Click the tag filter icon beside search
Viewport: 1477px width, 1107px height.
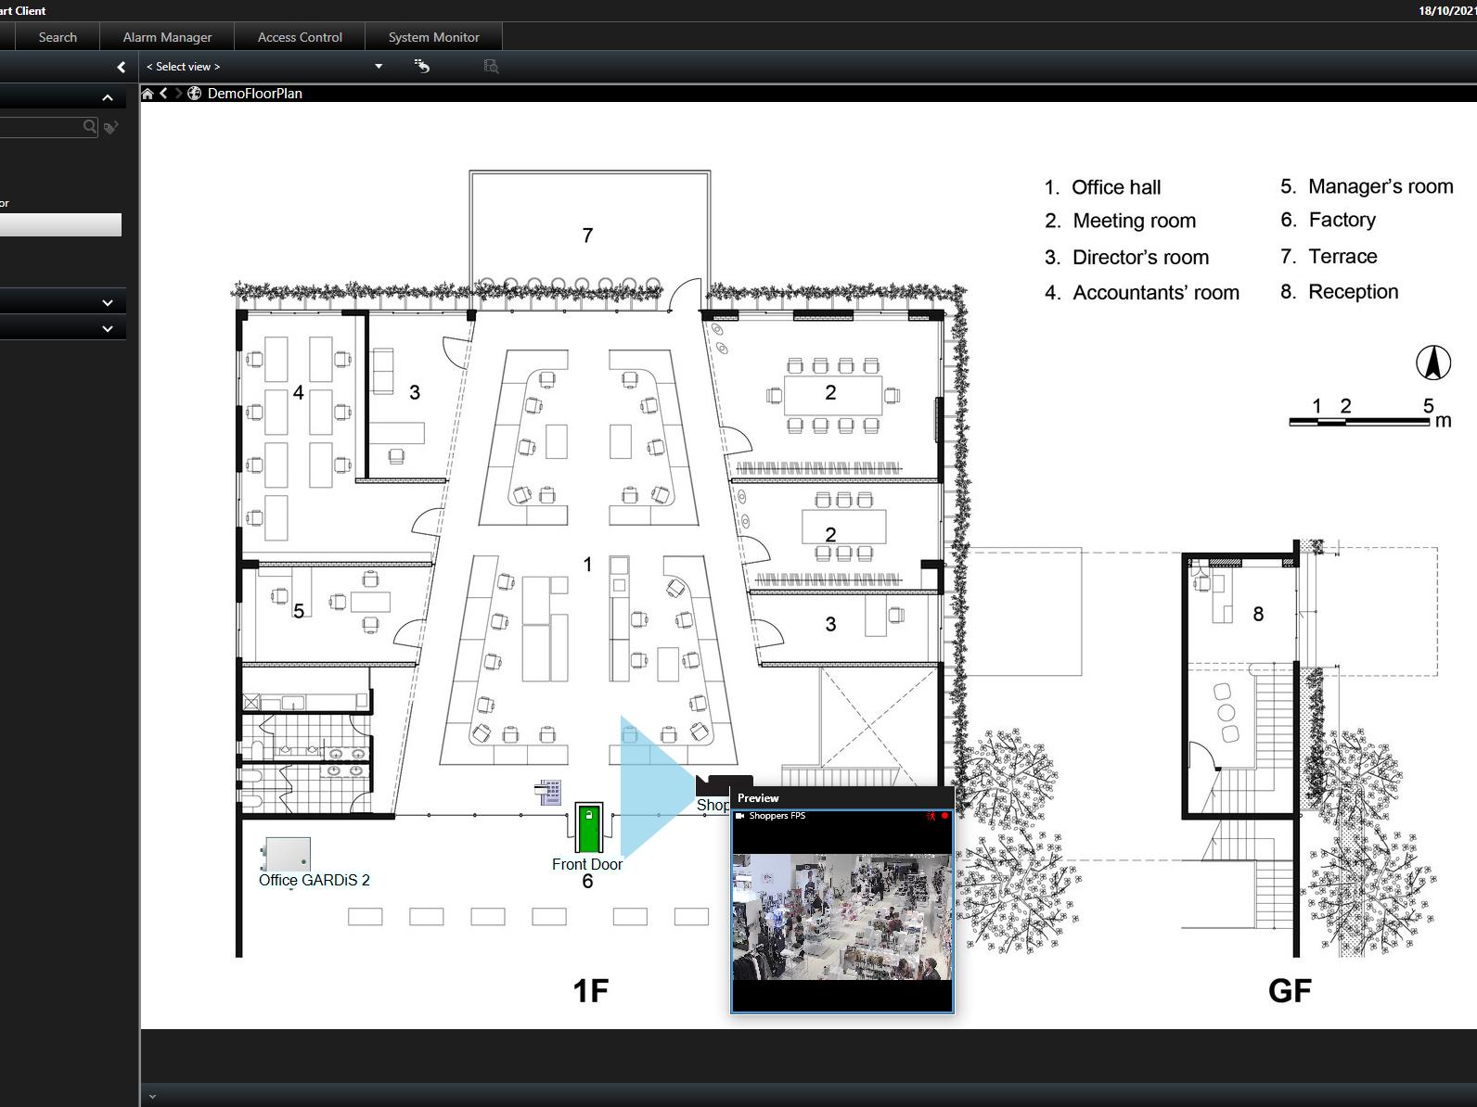(x=111, y=127)
